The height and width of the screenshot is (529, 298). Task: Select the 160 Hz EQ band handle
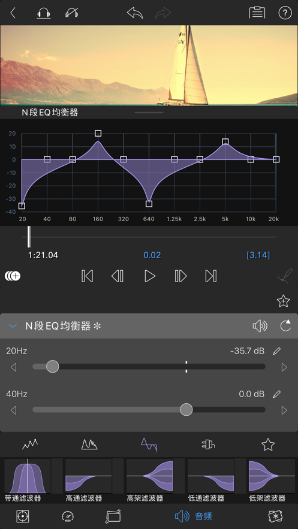pyautogui.click(x=98, y=133)
